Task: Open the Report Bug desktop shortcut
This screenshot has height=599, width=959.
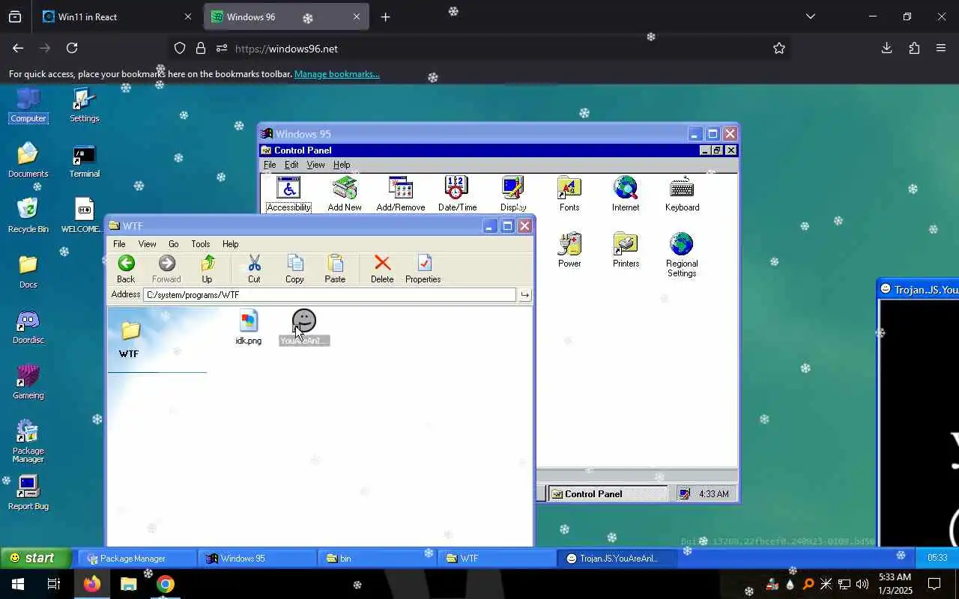Action: tap(28, 493)
